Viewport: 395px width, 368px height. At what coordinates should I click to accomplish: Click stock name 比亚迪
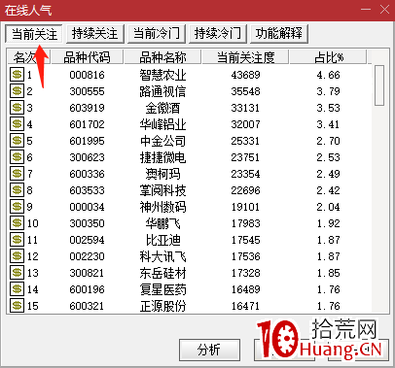(x=162, y=240)
